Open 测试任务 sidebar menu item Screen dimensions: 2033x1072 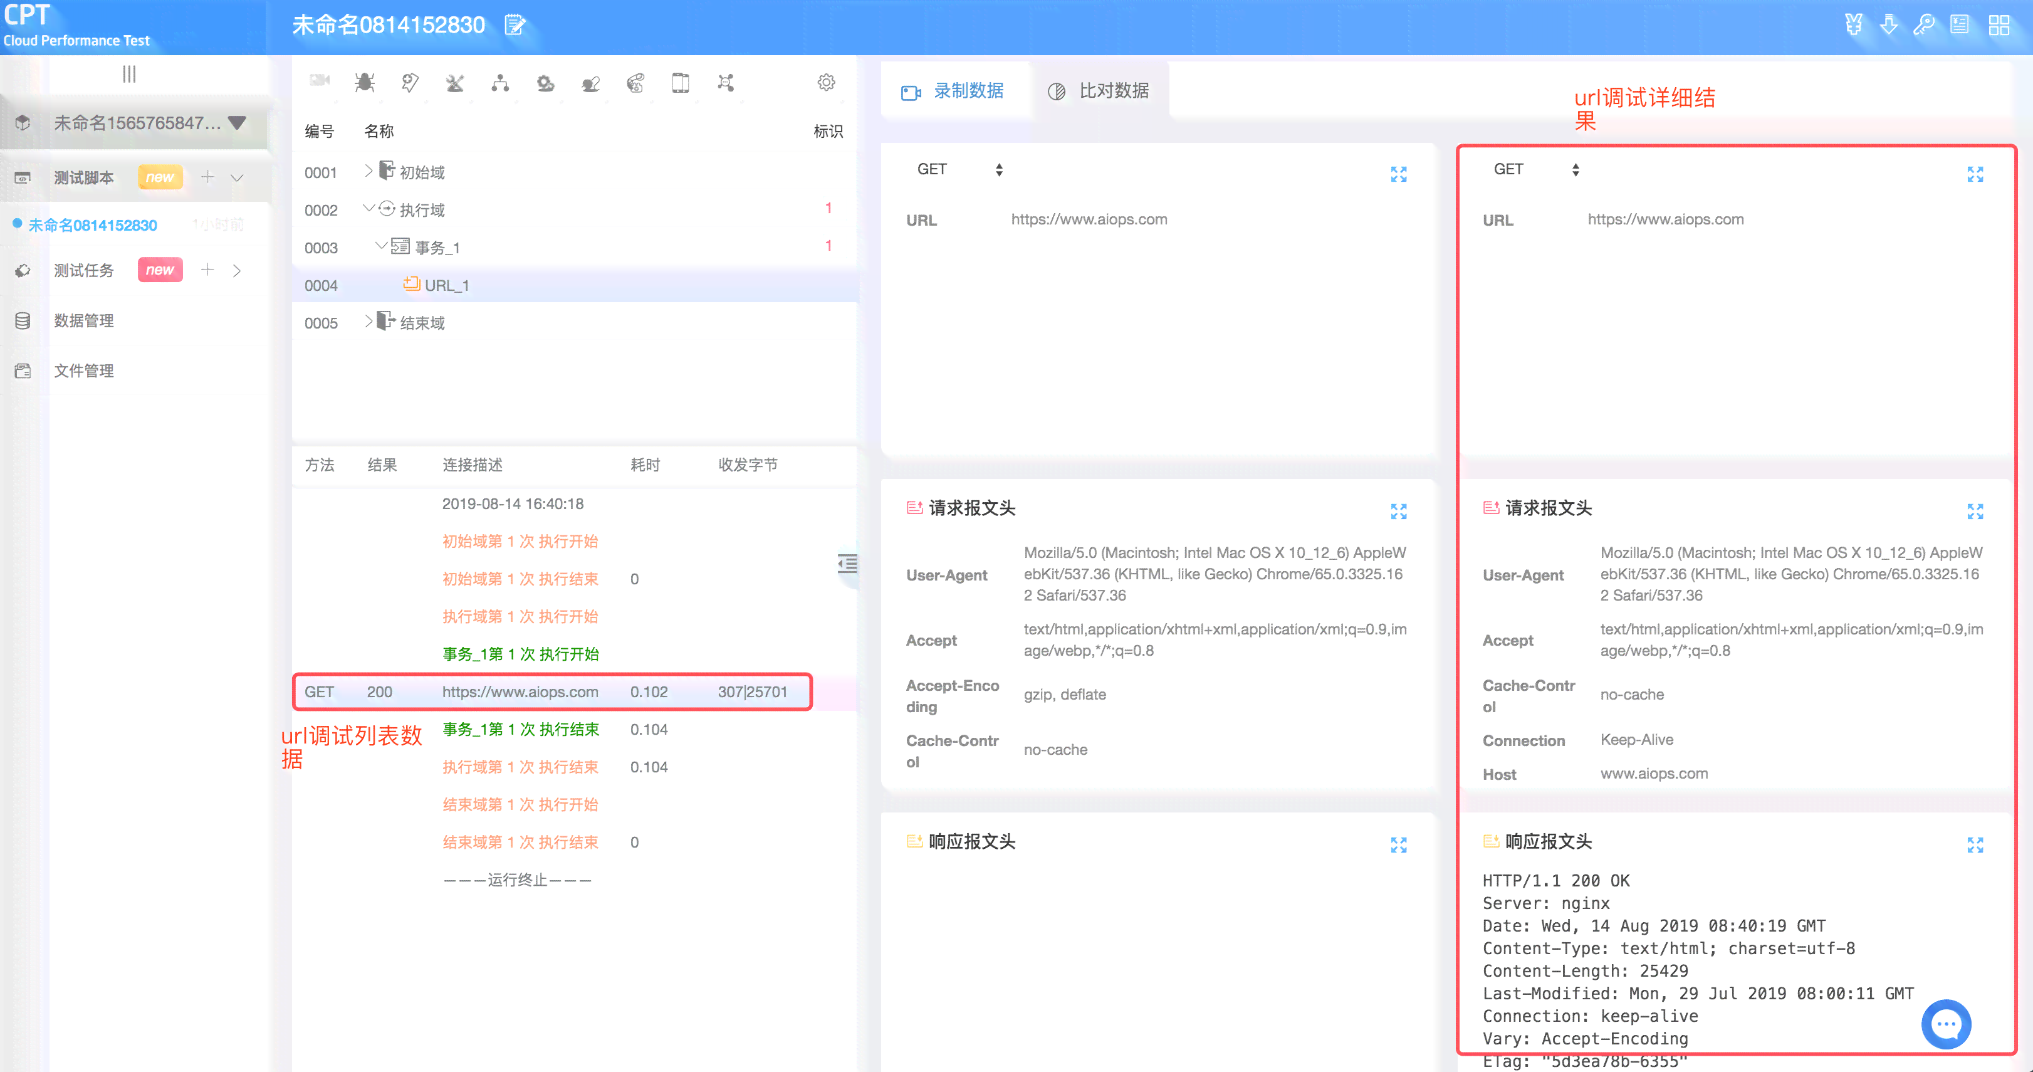(83, 270)
